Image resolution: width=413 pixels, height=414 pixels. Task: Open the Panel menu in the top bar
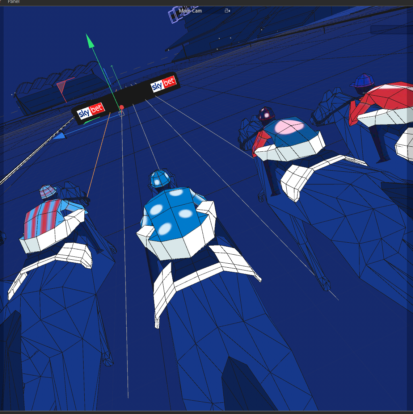pyautogui.click(x=13, y=1)
